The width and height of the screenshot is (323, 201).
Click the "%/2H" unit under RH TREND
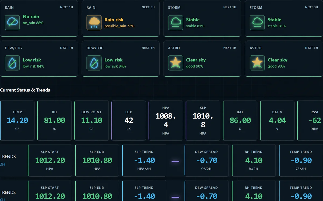[254, 169]
